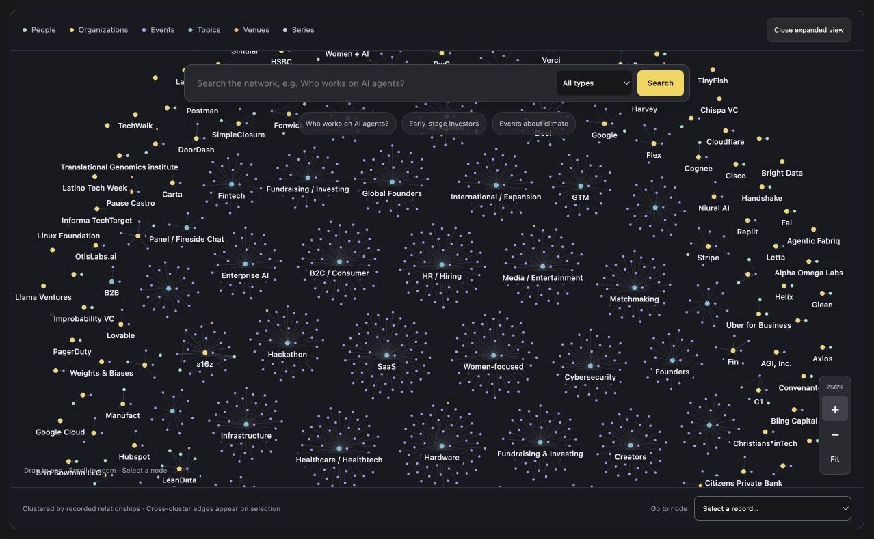Viewport: 874px width, 539px height.
Task: Click the Cloudflare label
Action: (x=725, y=142)
